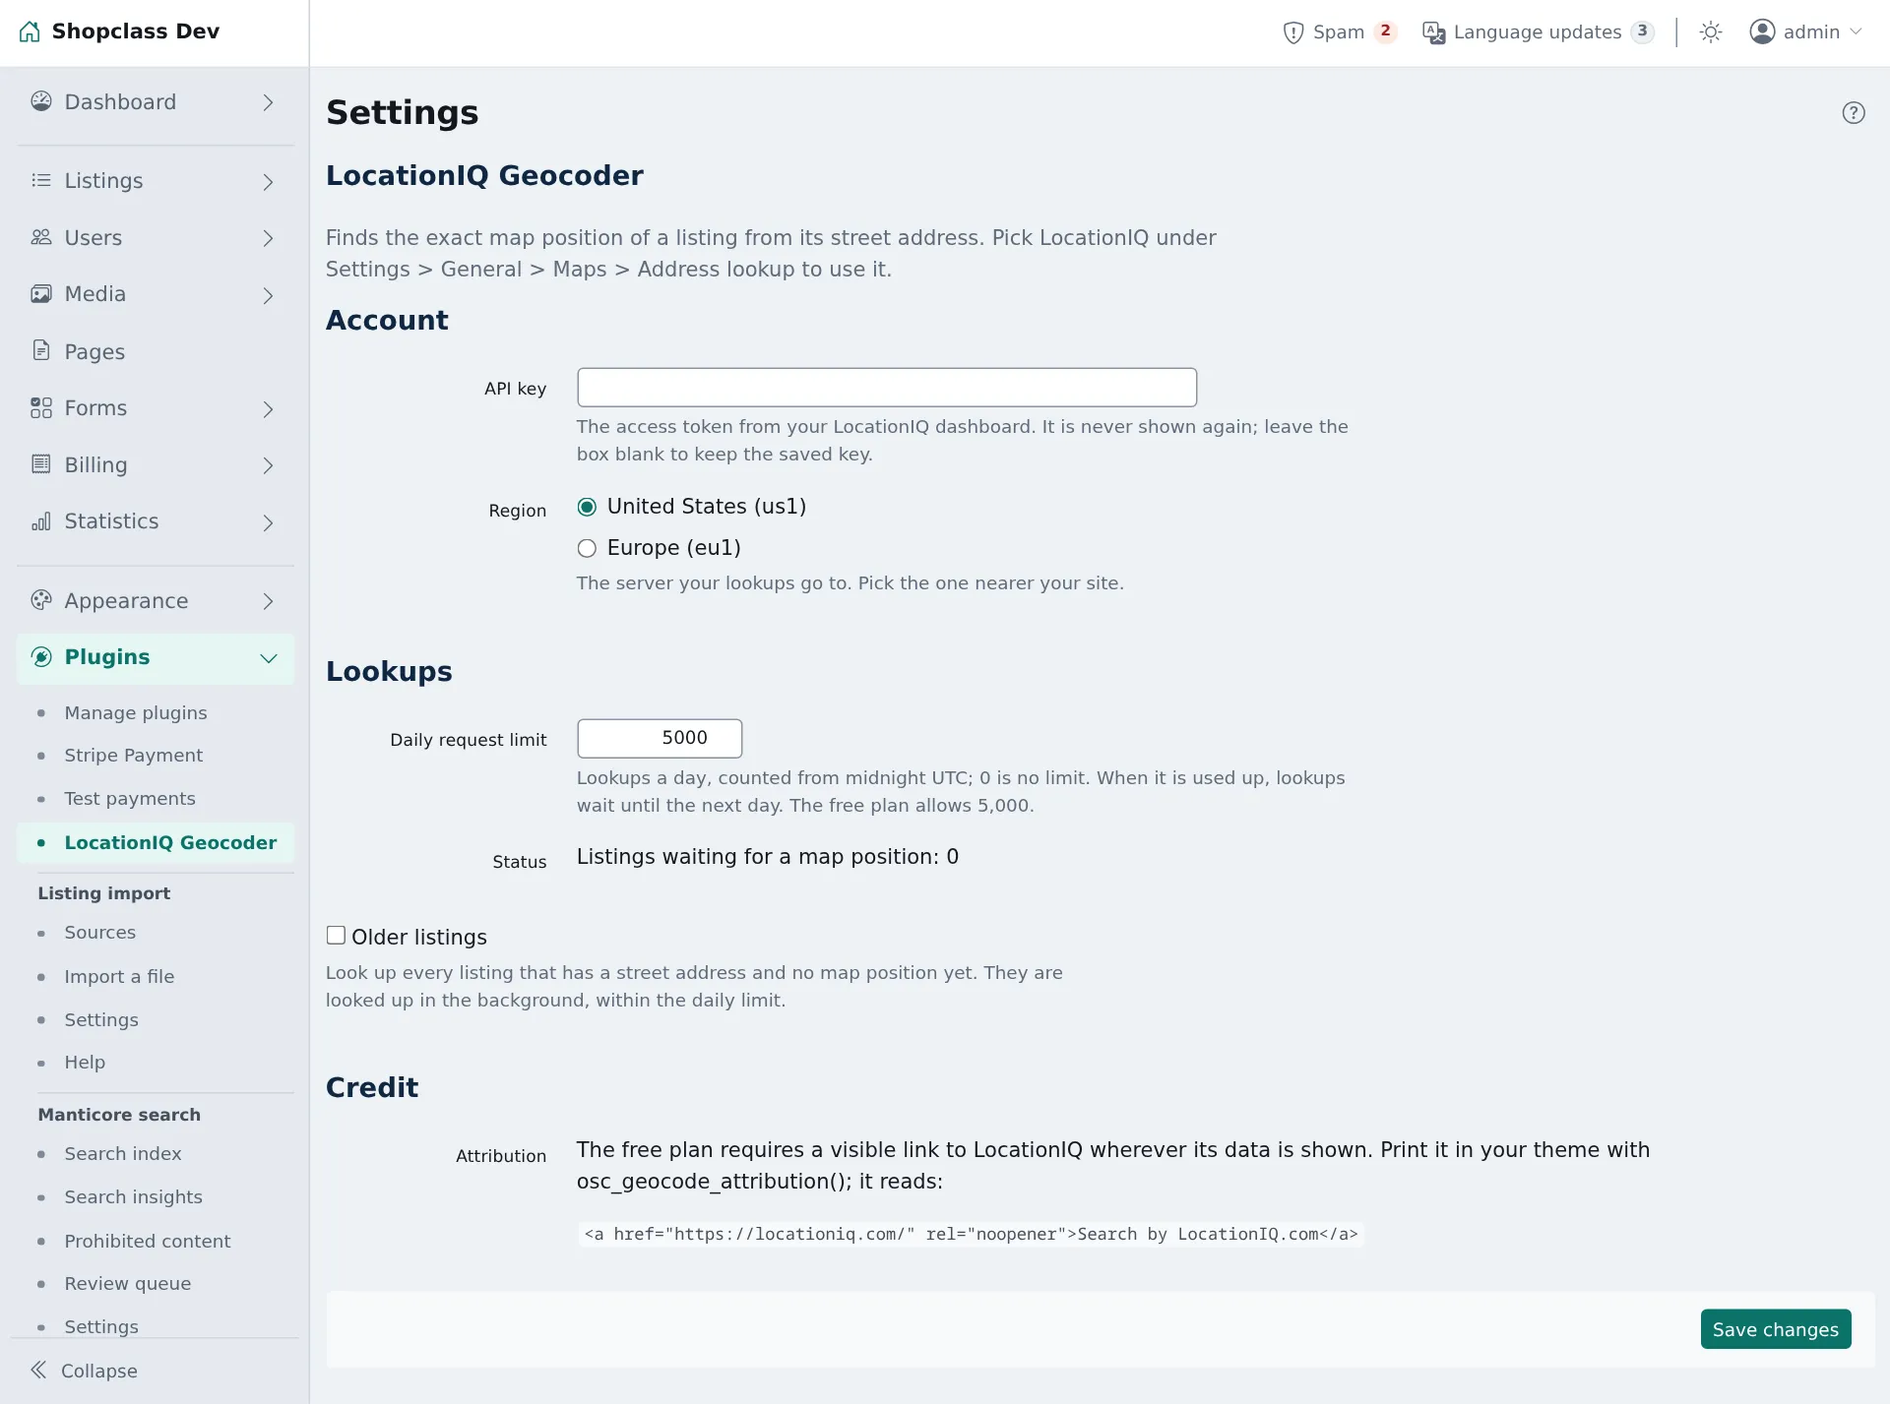Click the Pages document icon
Screen dimensions: 1890x1404
(40, 350)
